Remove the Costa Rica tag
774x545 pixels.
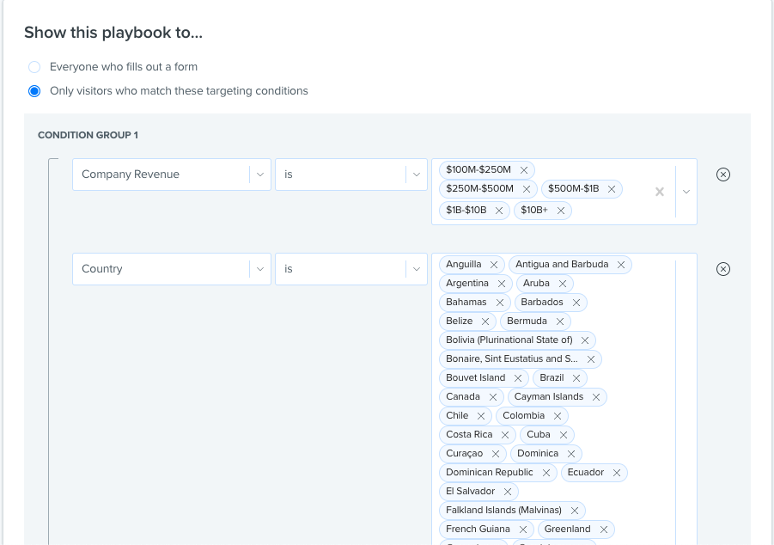[505, 435]
